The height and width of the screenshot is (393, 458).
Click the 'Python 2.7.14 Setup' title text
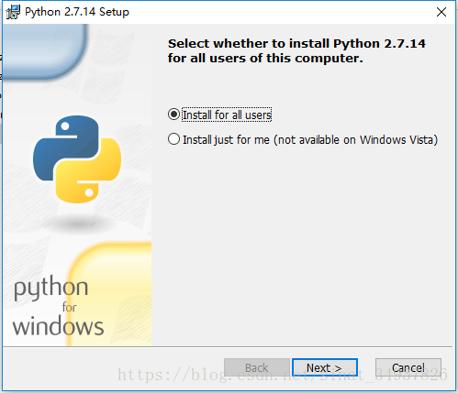pyautogui.click(x=77, y=12)
